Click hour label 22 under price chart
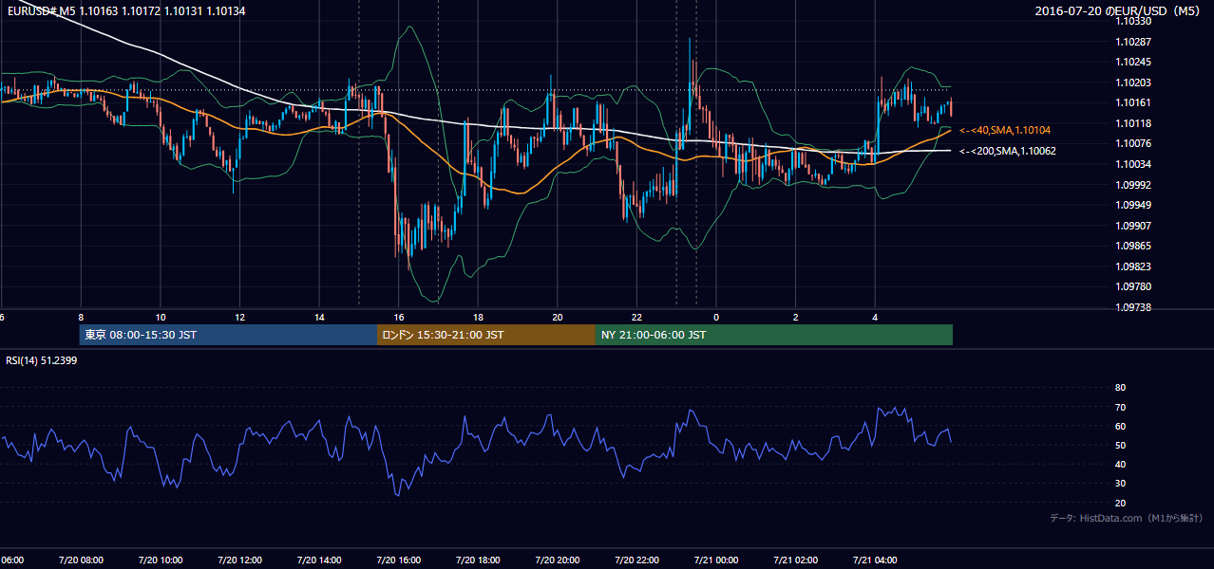 tap(636, 318)
